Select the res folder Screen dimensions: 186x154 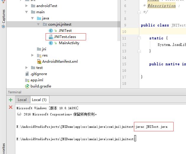click(45, 55)
